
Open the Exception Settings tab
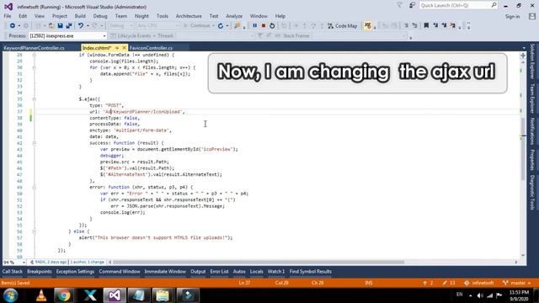pyautogui.click(x=75, y=271)
